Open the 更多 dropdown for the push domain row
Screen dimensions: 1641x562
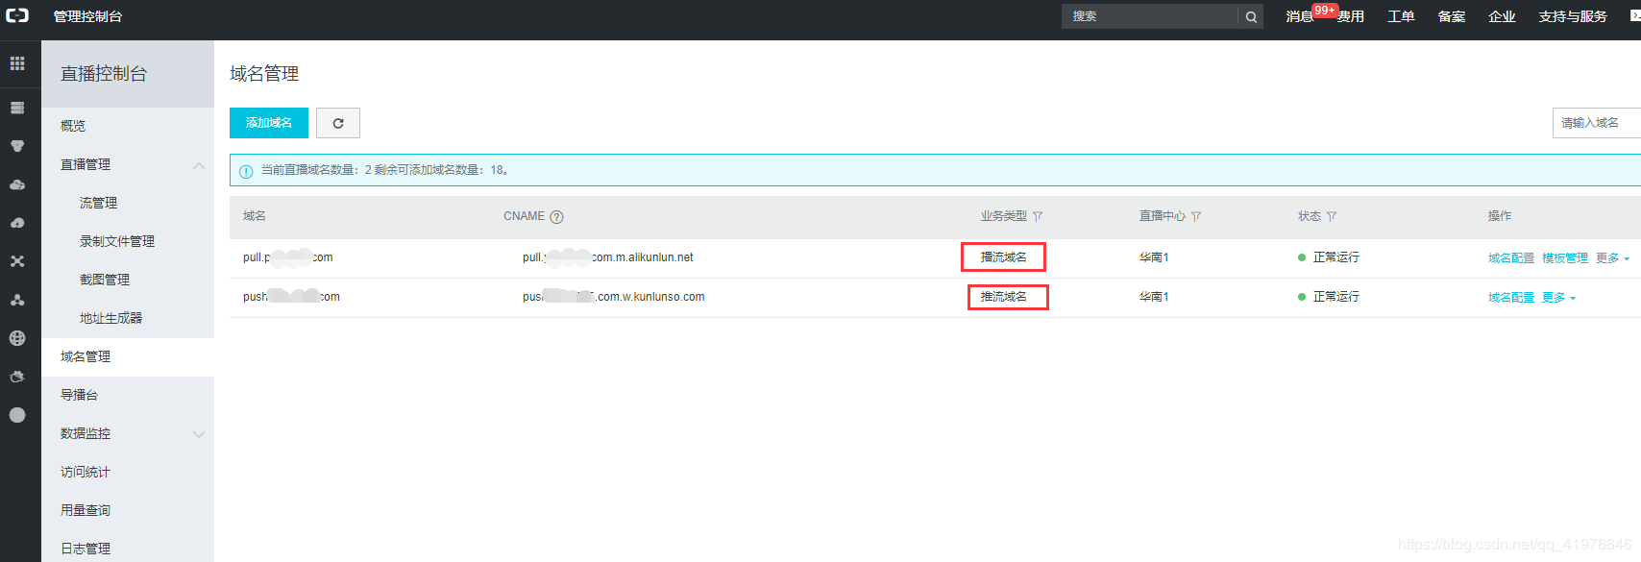coord(1558,298)
